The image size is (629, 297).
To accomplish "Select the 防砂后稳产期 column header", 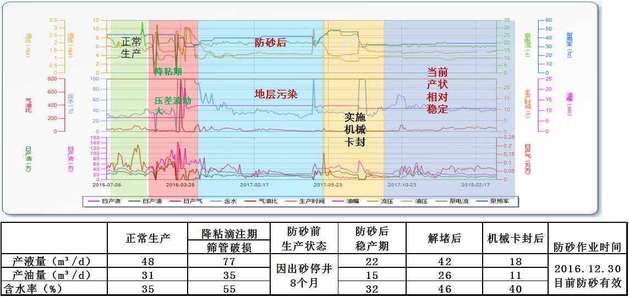I will 372,238.
